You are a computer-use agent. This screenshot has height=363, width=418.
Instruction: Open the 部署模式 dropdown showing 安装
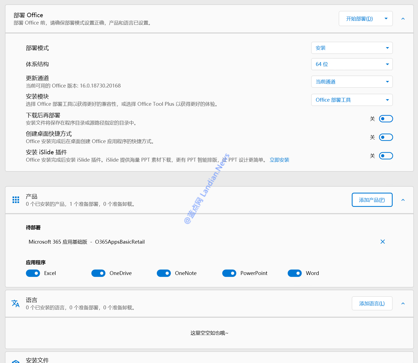352,48
